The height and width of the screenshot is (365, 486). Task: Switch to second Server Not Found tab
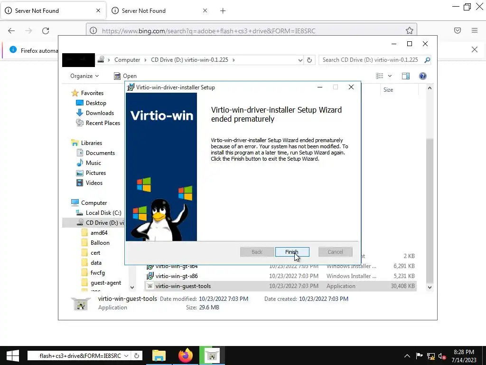point(159,11)
